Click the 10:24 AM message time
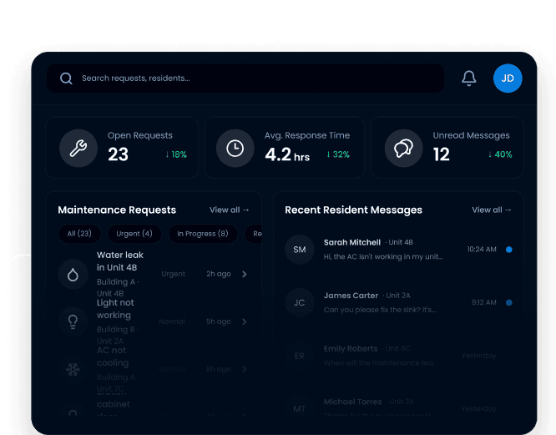556x435 pixels. click(482, 250)
